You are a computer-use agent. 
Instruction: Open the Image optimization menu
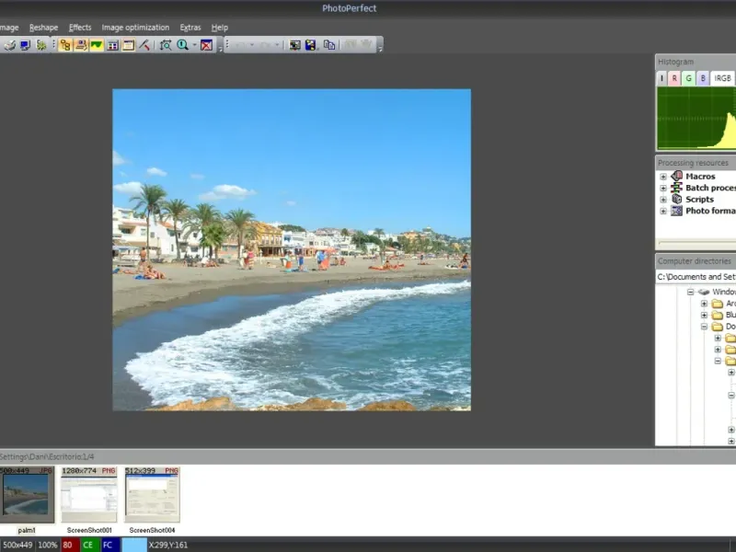point(135,28)
